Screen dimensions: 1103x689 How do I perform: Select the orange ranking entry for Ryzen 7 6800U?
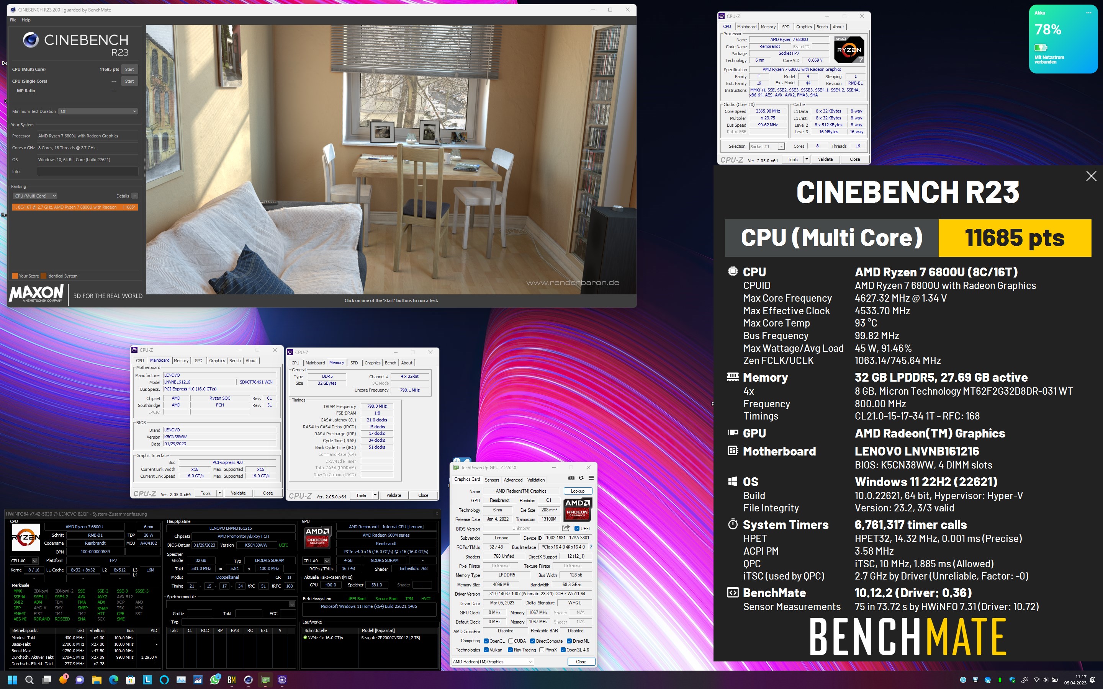pyautogui.click(x=75, y=207)
